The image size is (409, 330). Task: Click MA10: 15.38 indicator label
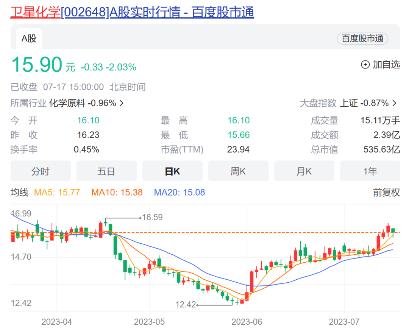pos(117,192)
